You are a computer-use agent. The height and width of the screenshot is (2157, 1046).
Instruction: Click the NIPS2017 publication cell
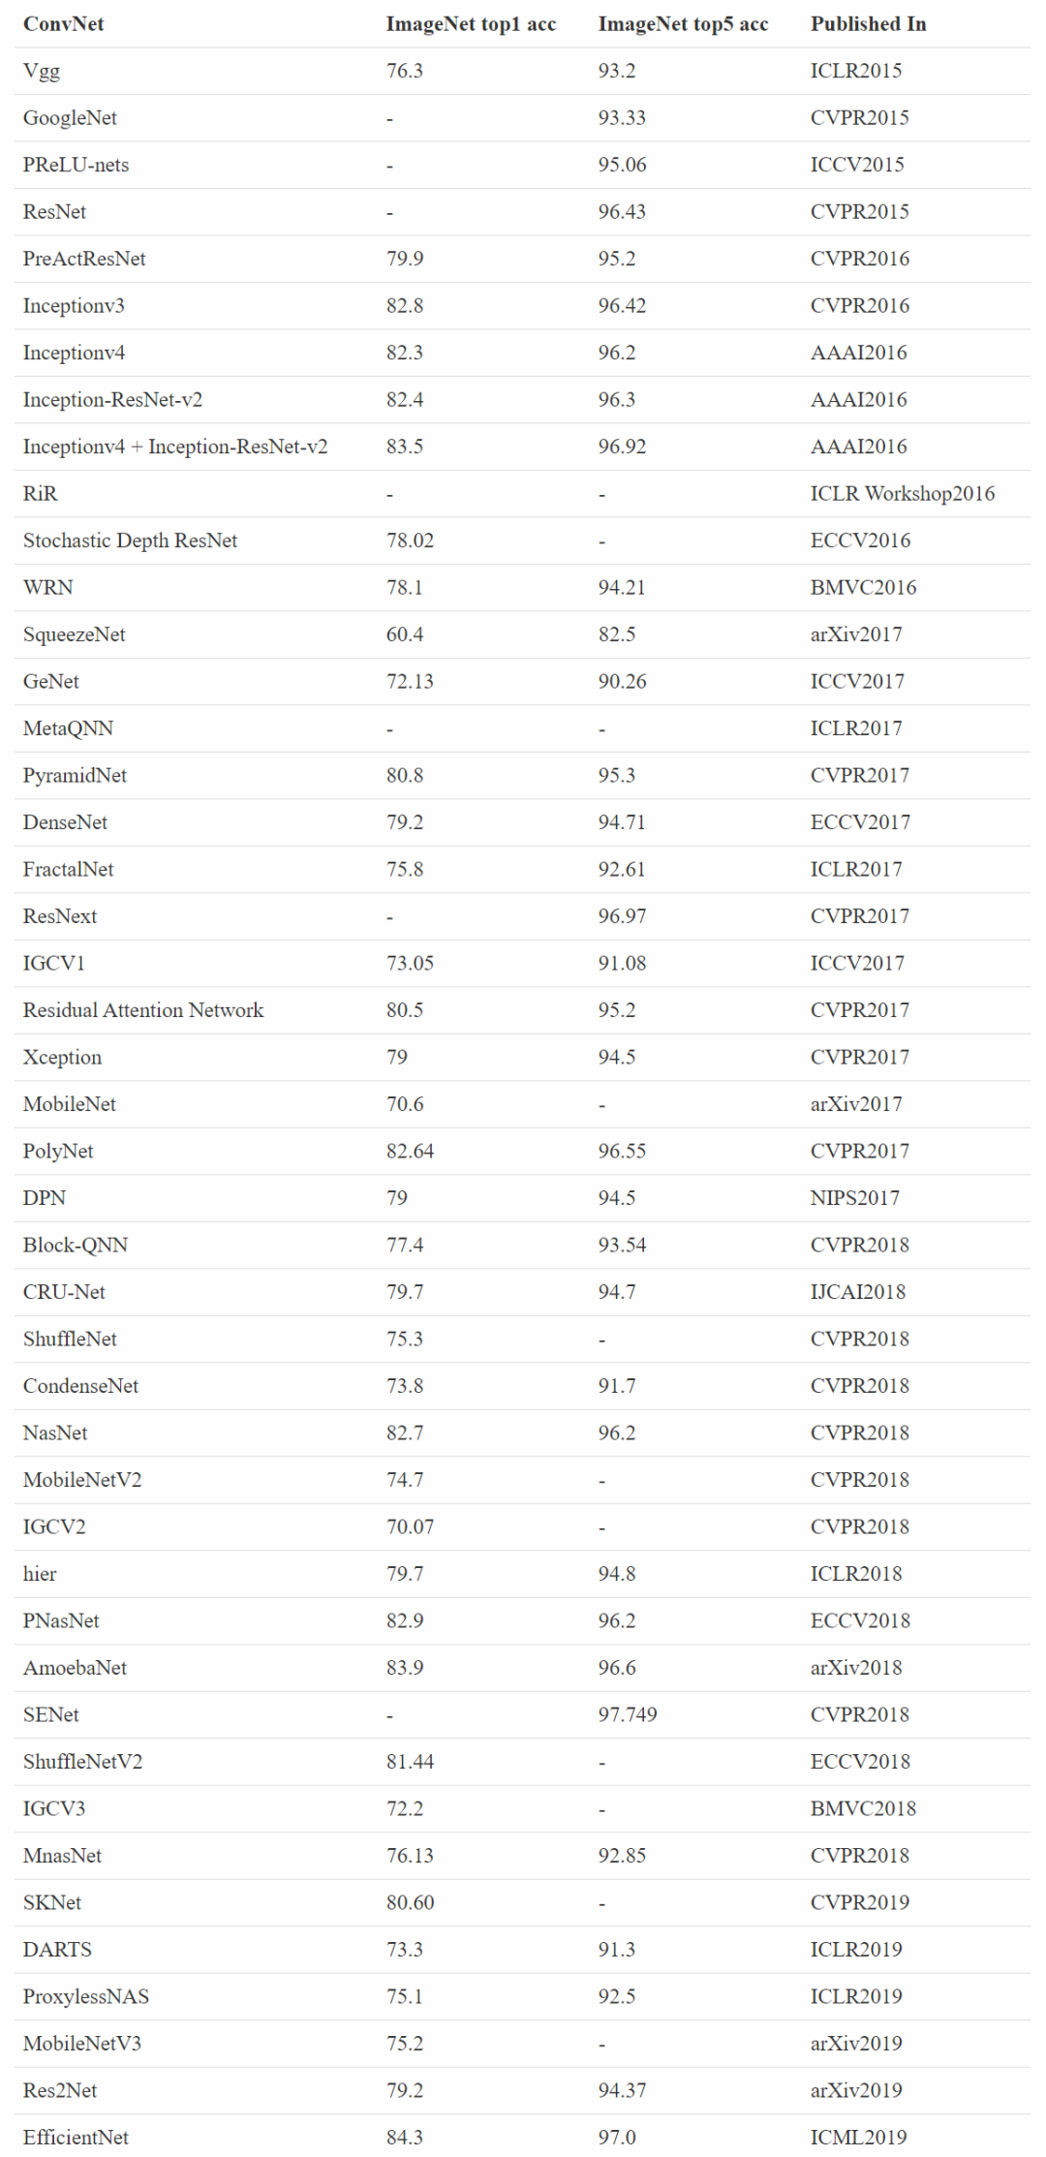point(855,1198)
